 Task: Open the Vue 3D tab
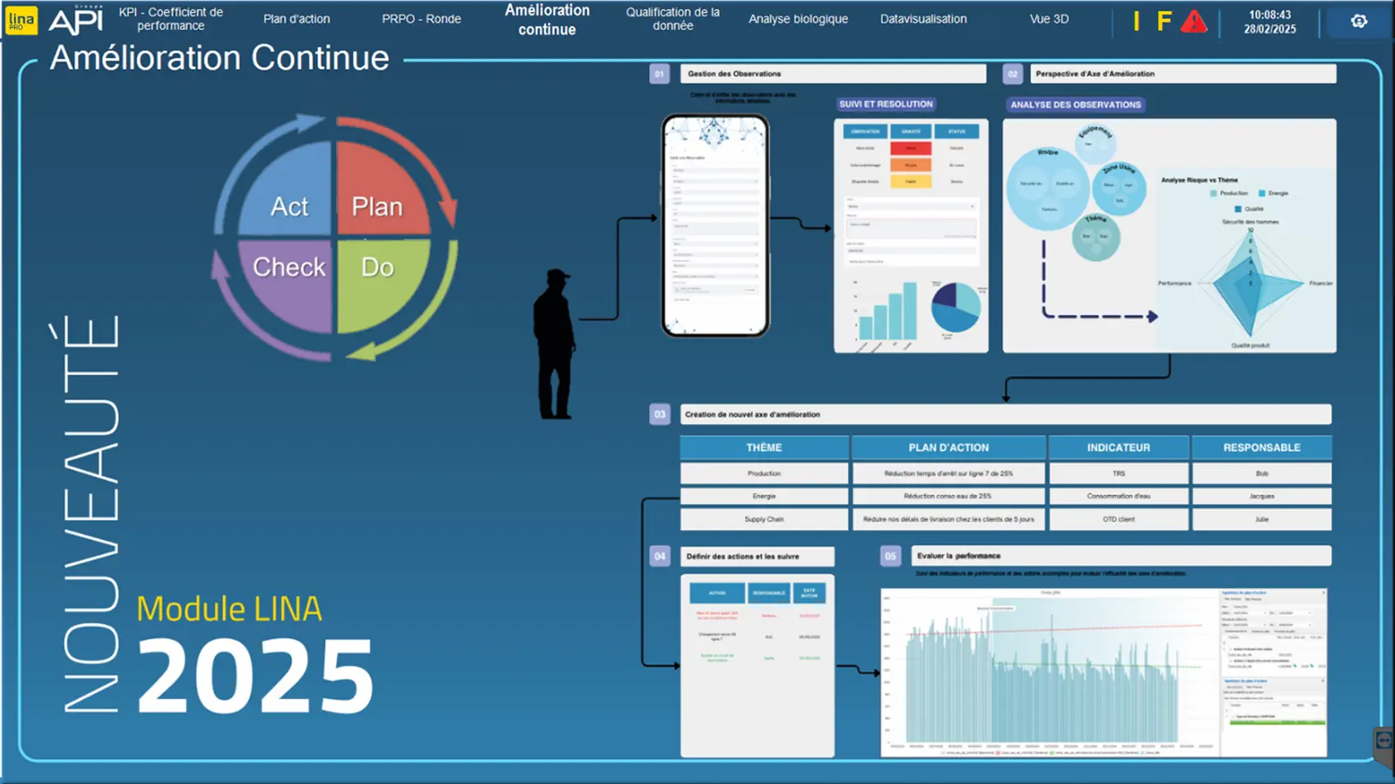[x=1049, y=19]
